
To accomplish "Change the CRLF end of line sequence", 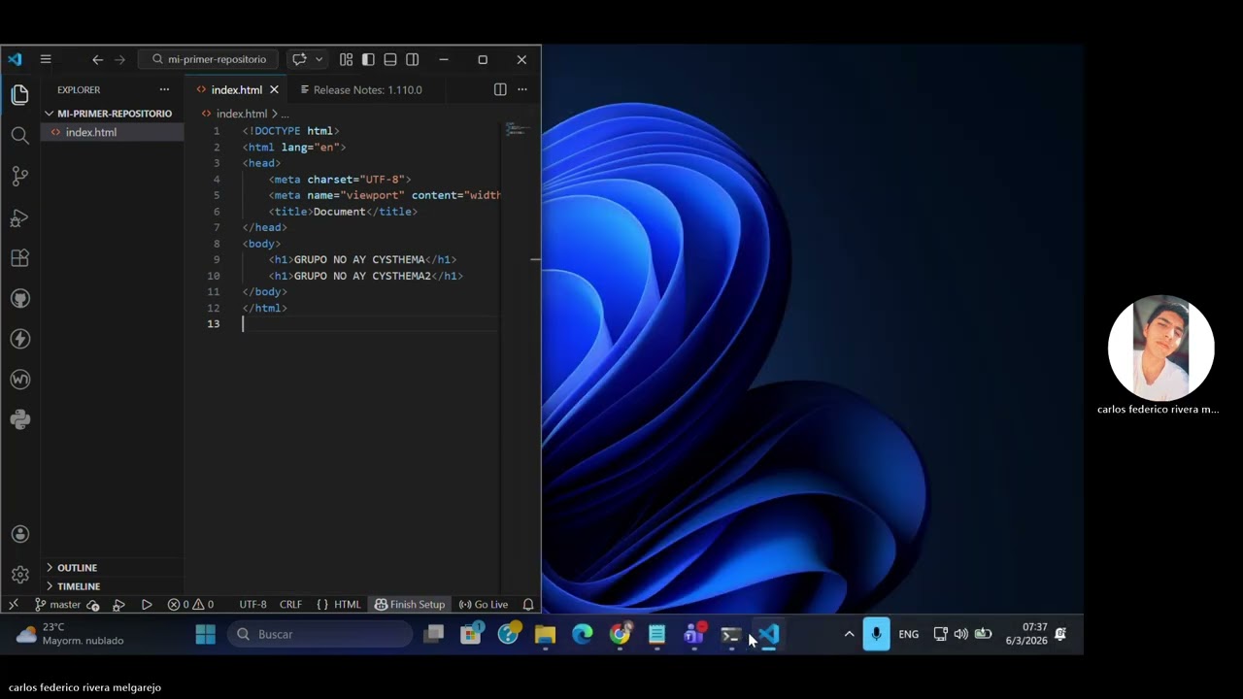I will pos(290,605).
